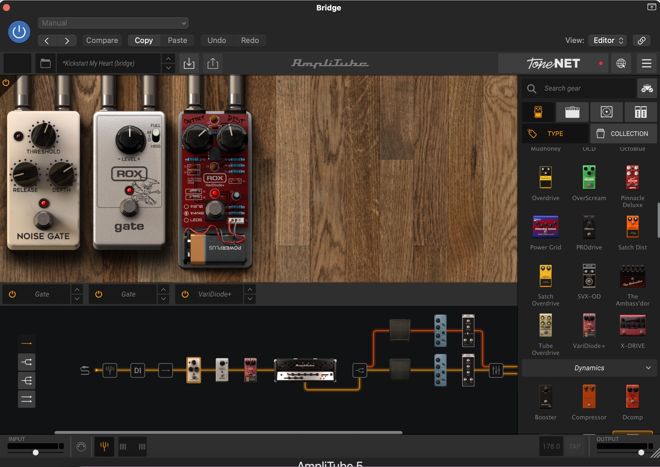660x467 pixels.
Task: Go to next preset with right arrow
Action: tap(67, 41)
